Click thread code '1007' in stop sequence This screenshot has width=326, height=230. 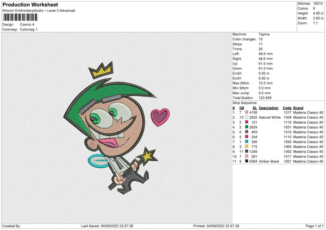click(287, 161)
